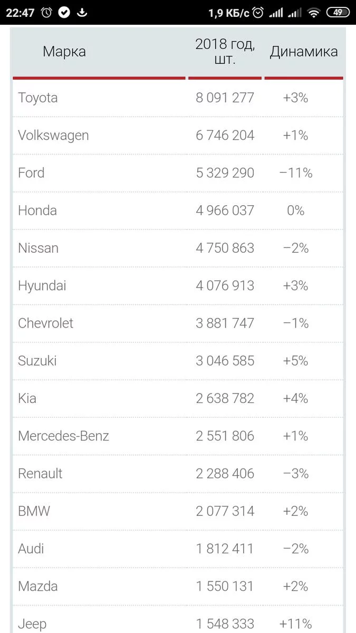Tap Ford's sales figure 5 329 290

[x=225, y=173]
